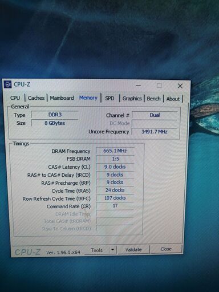Click the Tools button
This screenshot has height=292, width=219.
(97, 250)
